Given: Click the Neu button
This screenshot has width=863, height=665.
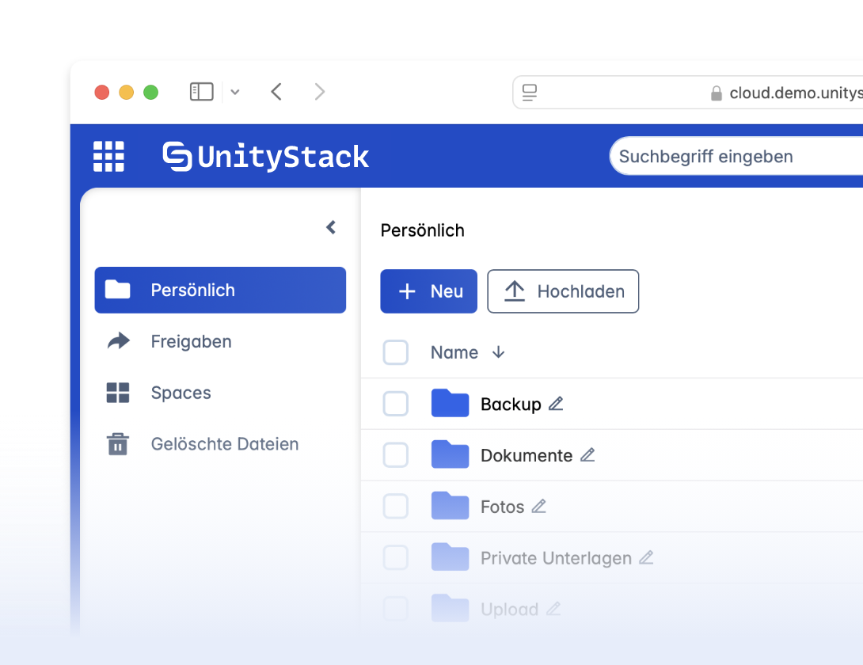Looking at the screenshot, I should point(428,291).
